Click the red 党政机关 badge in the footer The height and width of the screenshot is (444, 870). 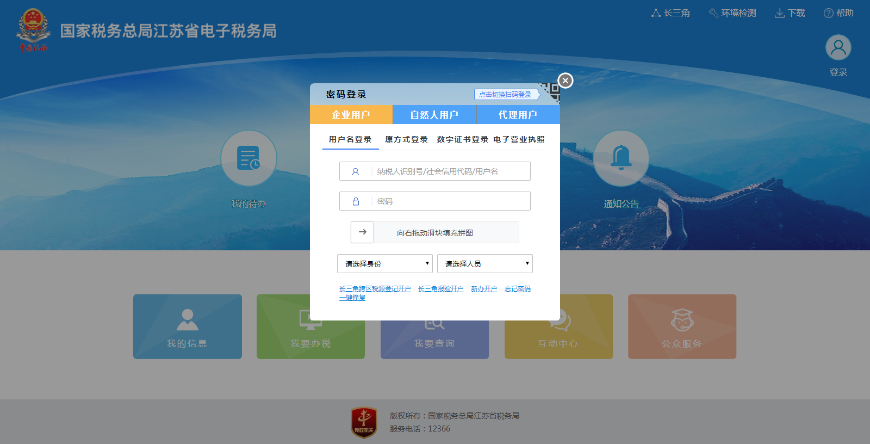coord(364,423)
